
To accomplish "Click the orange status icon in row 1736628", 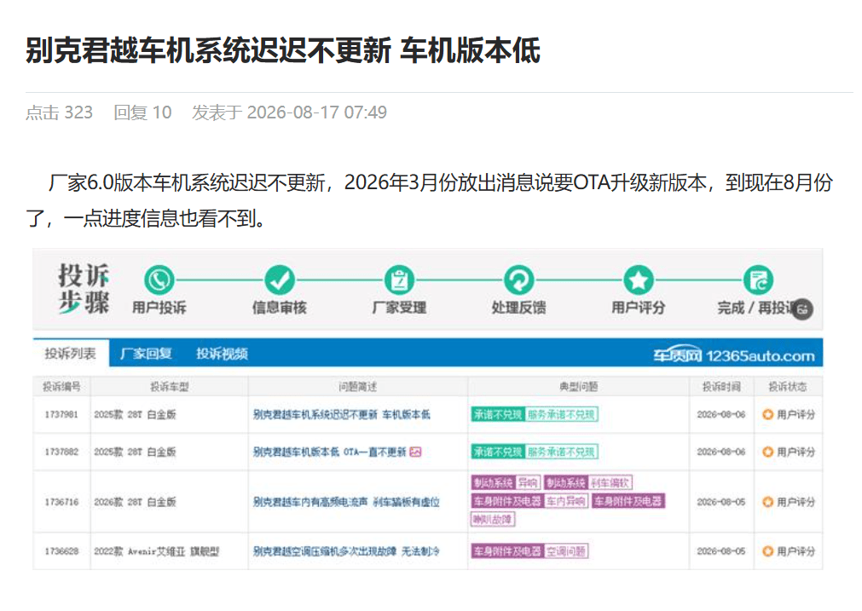I will coord(768,551).
